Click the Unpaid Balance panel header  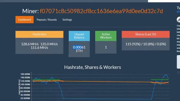(x=79, y=36)
